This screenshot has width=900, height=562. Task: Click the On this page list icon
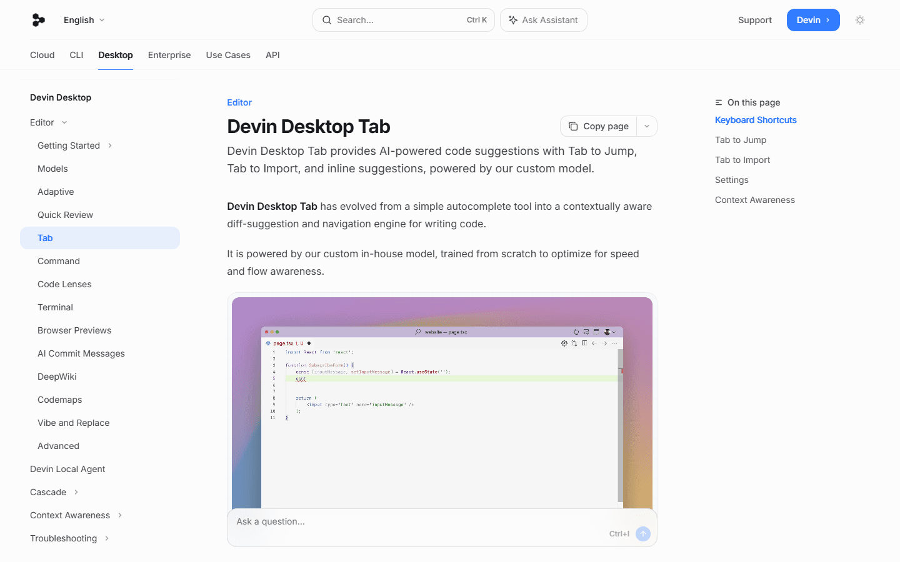tap(719, 102)
